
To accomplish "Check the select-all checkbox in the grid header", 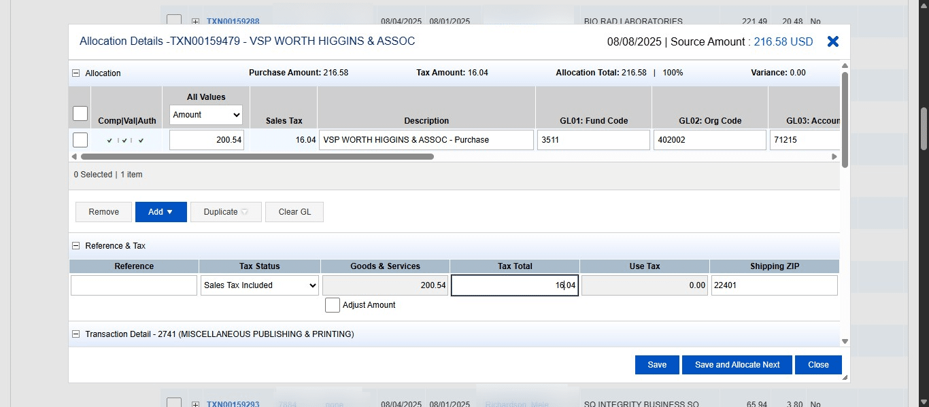I will coord(80,113).
